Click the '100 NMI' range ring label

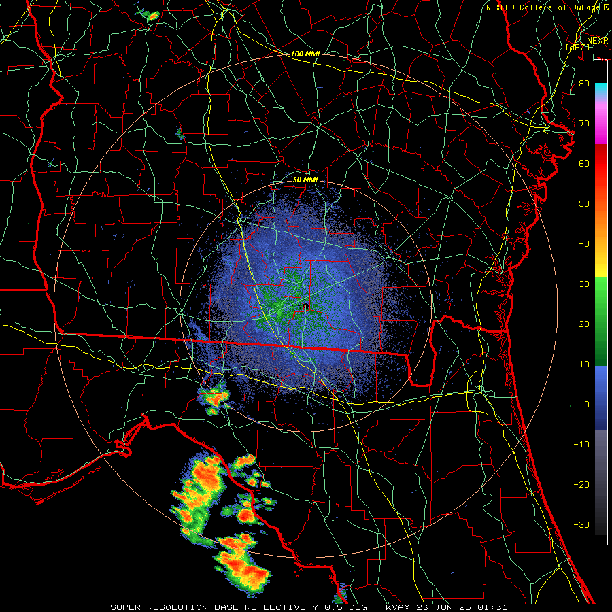[305, 54]
